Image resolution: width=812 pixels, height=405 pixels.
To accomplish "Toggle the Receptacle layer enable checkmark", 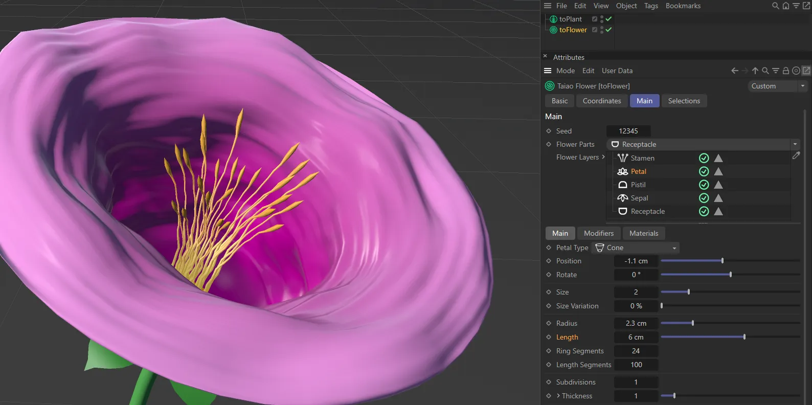I will (704, 211).
